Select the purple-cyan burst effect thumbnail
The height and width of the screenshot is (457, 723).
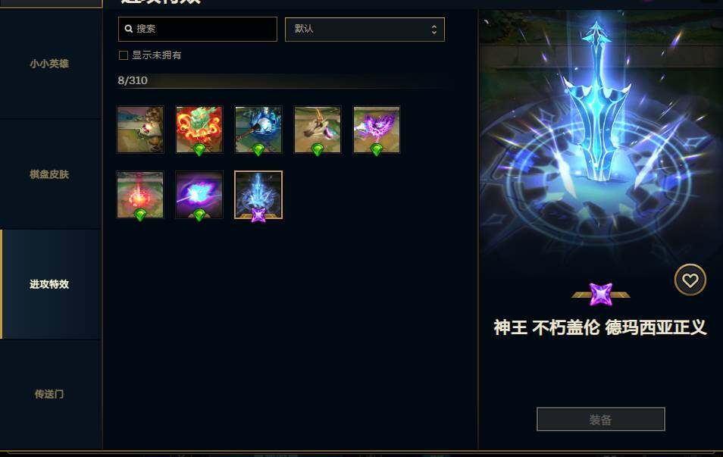[x=199, y=195]
